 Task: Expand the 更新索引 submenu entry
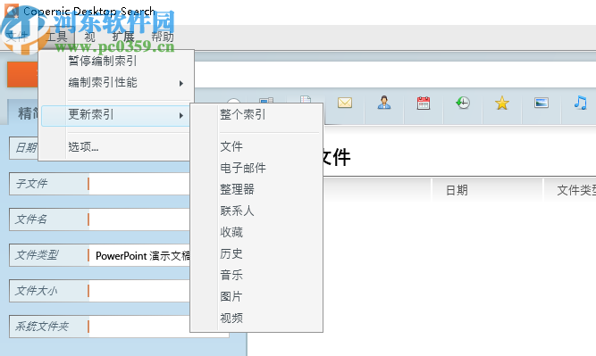pyautogui.click(x=116, y=114)
